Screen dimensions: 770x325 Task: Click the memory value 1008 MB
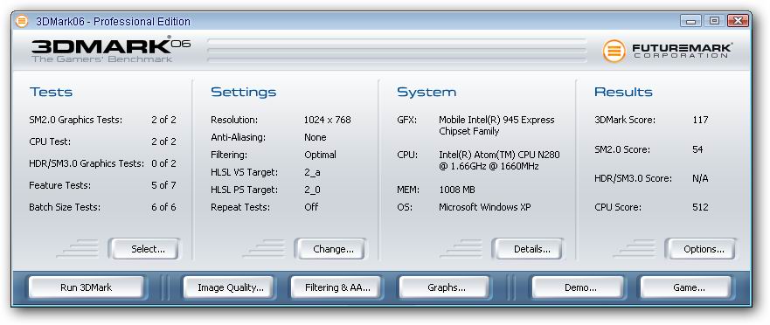click(457, 190)
